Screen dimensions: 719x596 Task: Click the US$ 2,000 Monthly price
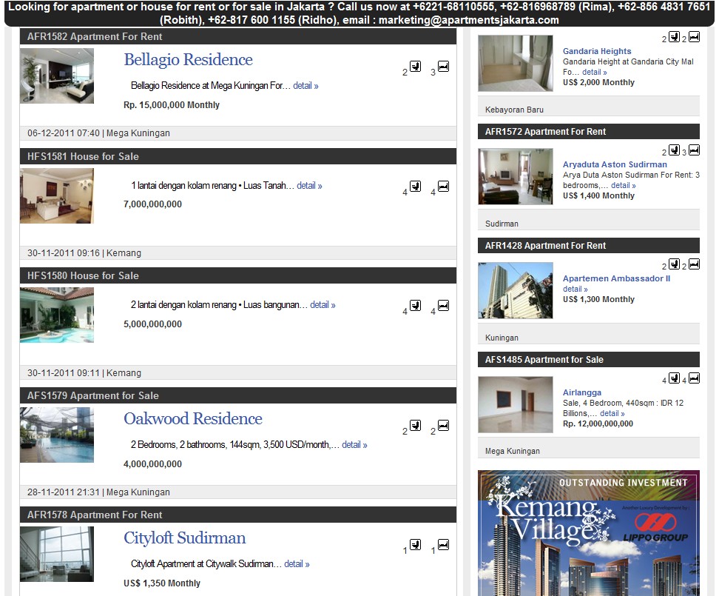click(599, 83)
